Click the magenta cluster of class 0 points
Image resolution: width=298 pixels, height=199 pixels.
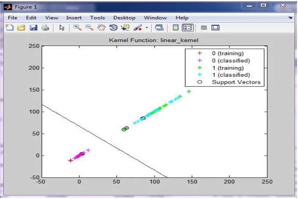[x=79, y=156]
